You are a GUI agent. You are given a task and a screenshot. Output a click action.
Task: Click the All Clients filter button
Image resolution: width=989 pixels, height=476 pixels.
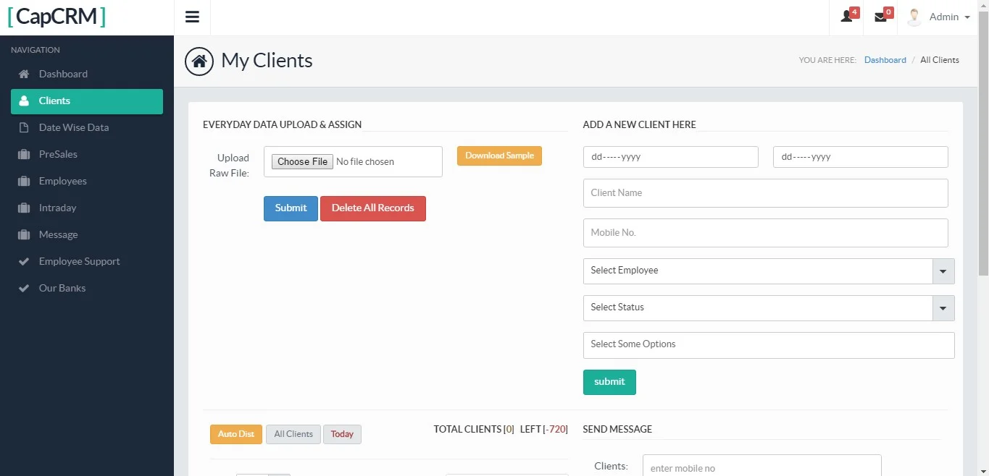coord(293,434)
